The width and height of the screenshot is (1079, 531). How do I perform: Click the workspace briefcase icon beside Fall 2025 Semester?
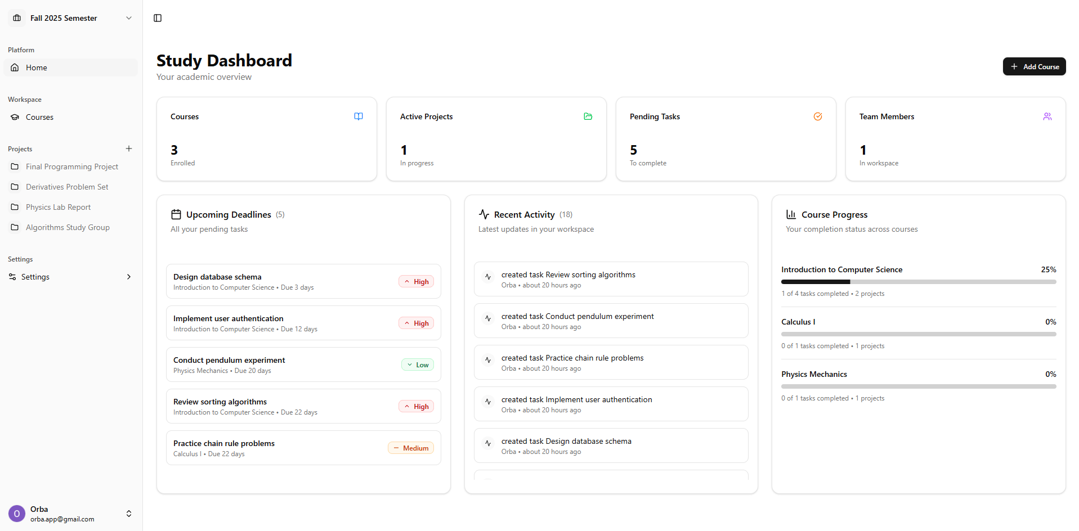point(16,17)
